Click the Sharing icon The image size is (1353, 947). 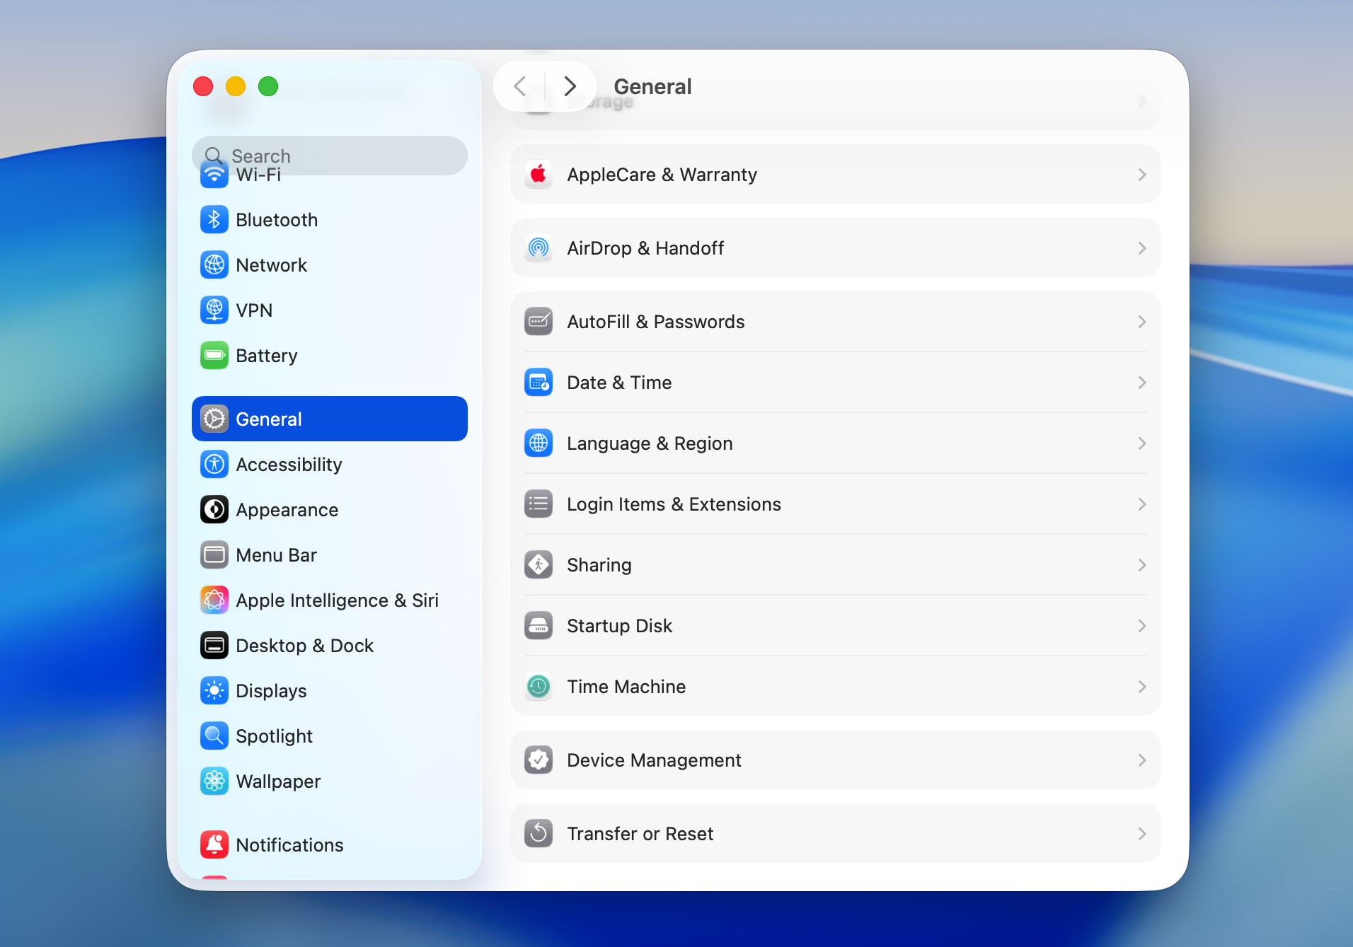click(x=539, y=565)
